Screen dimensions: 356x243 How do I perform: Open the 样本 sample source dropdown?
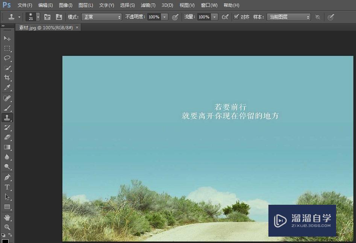(288, 17)
